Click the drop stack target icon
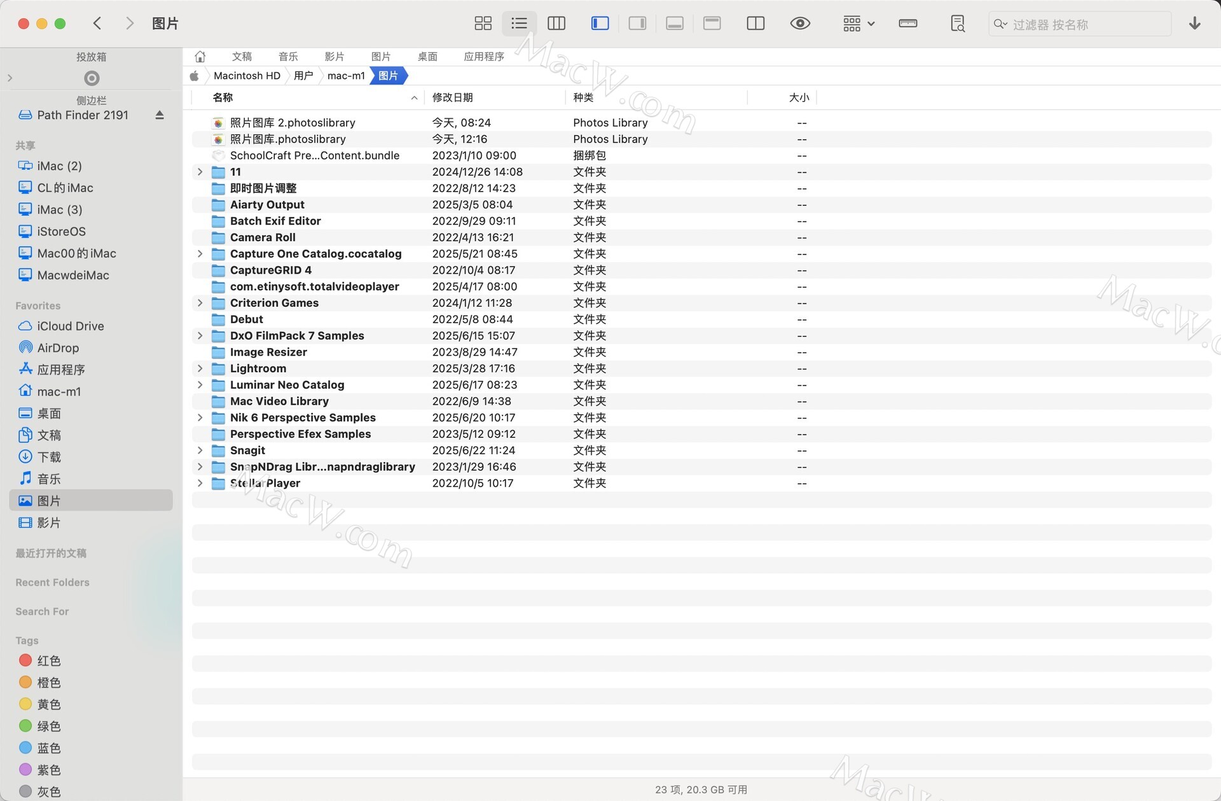 92,78
